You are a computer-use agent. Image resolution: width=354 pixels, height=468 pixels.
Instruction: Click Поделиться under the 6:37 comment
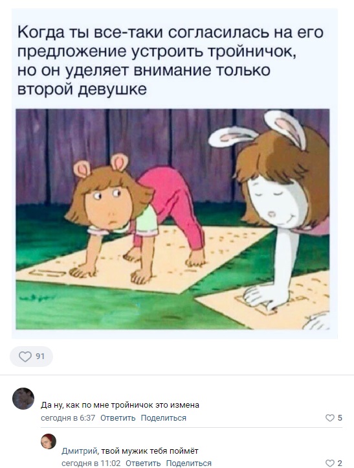(x=163, y=418)
